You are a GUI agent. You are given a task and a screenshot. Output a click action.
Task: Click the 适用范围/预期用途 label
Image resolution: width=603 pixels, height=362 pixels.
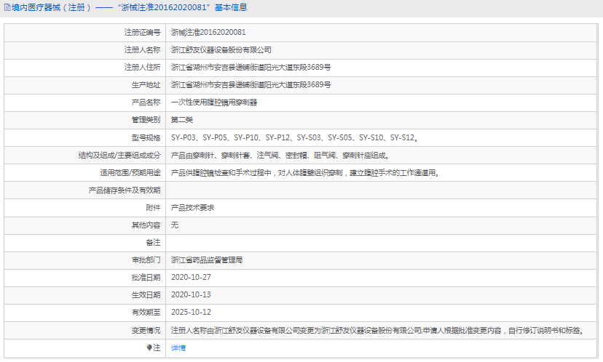(x=130, y=173)
